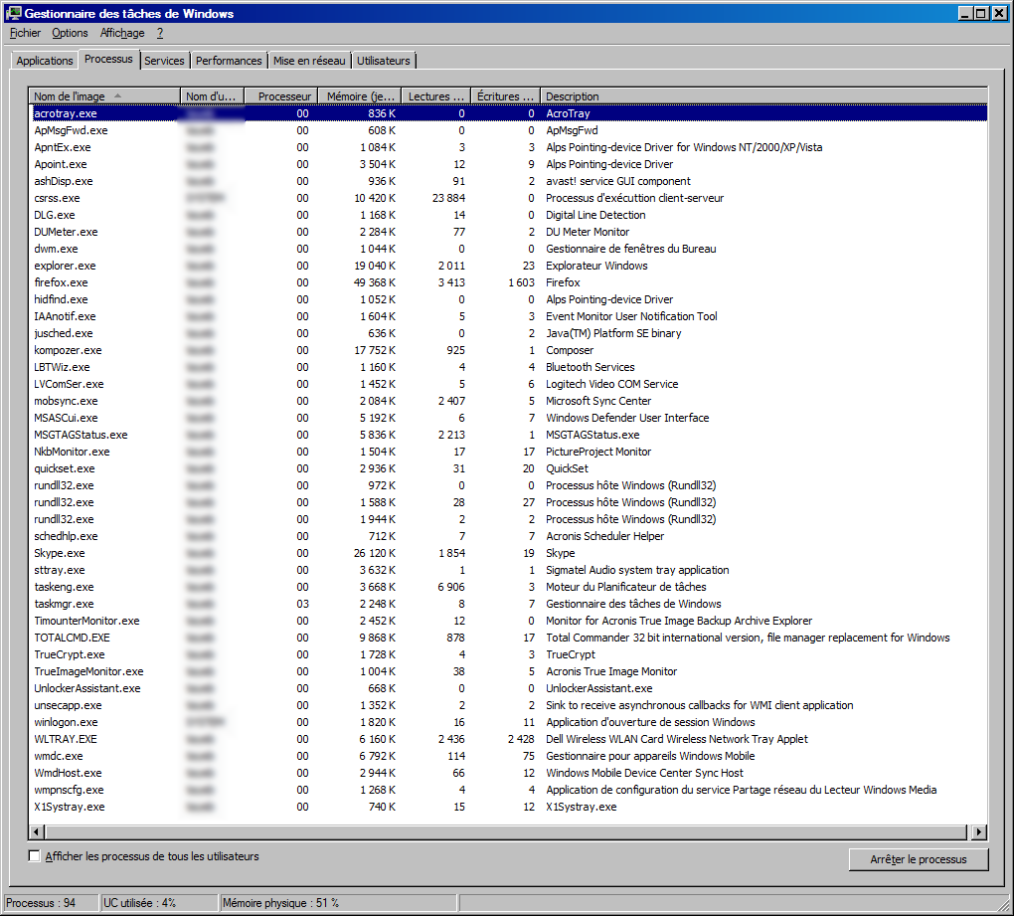The height and width of the screenshot is (916, 1014).
Task: Click the horizontal scrollbar right arrow
Action: 980,832
